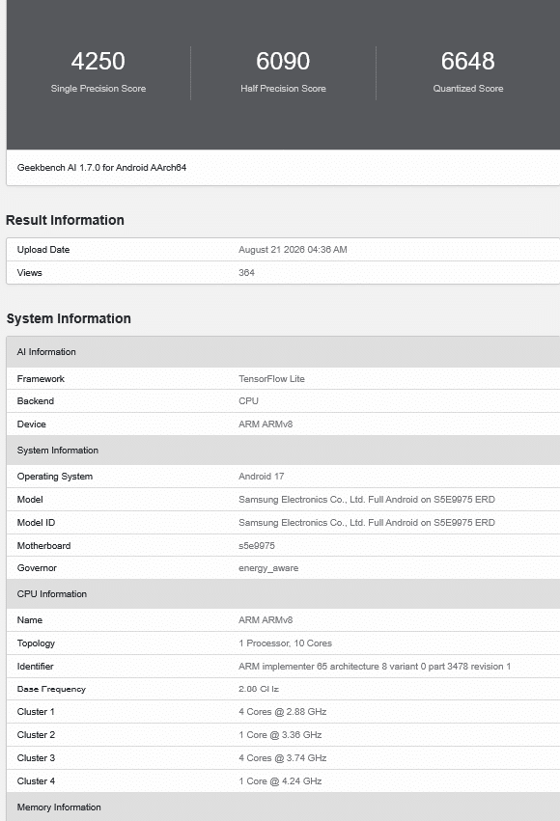
Task: Click the Identifier label
Action: (x=35, y=666)
